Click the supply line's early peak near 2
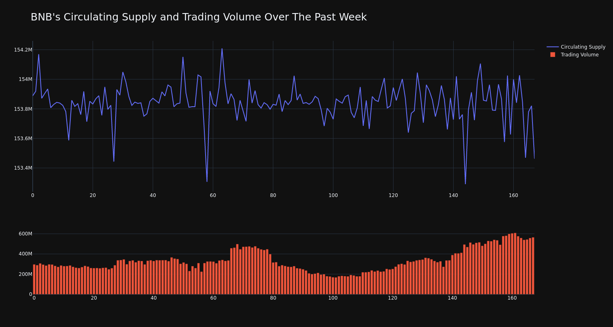The image size is (613, 327). pyautogui.click(x=39, y=54)
